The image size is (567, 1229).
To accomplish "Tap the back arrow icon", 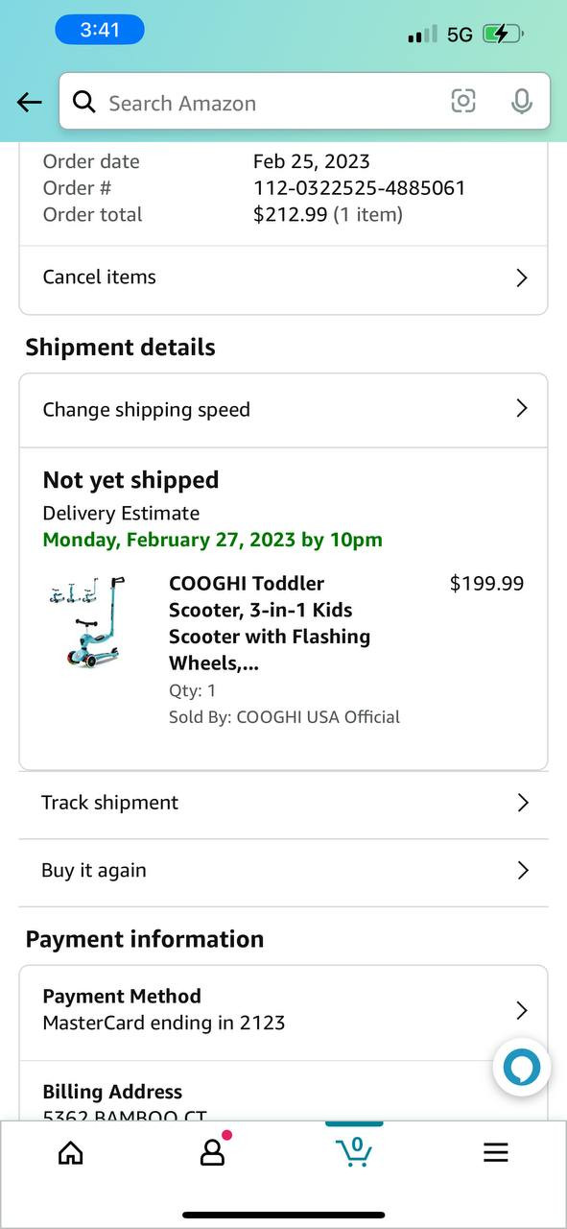I will click(30, 103).
